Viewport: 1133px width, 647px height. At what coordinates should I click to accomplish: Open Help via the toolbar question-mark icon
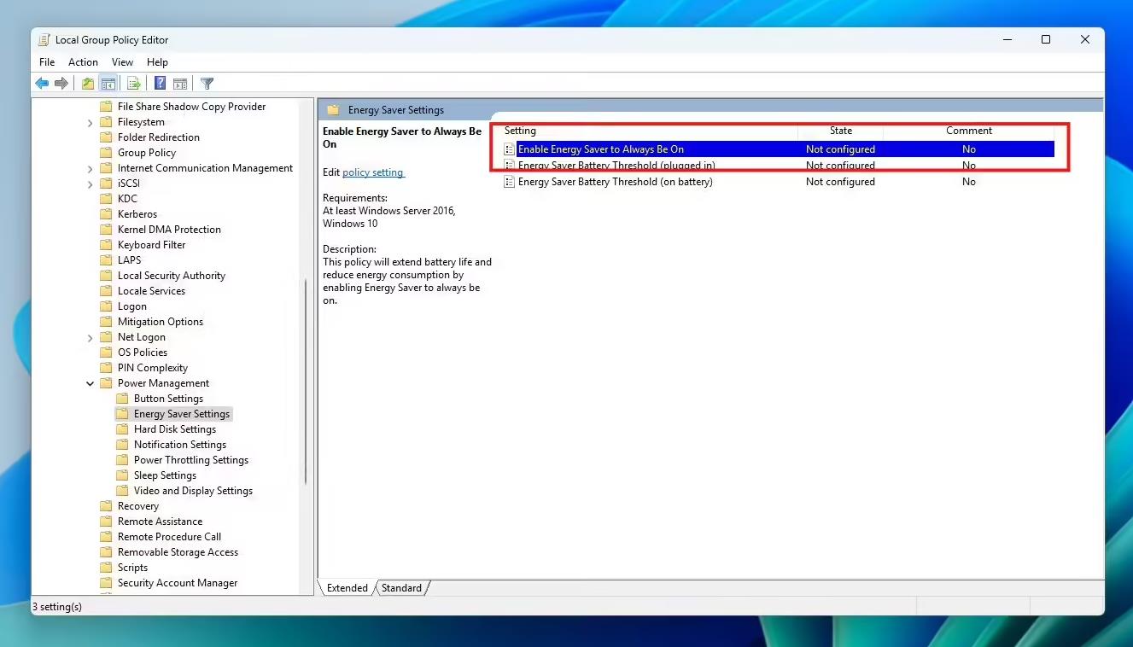[160, 84]
